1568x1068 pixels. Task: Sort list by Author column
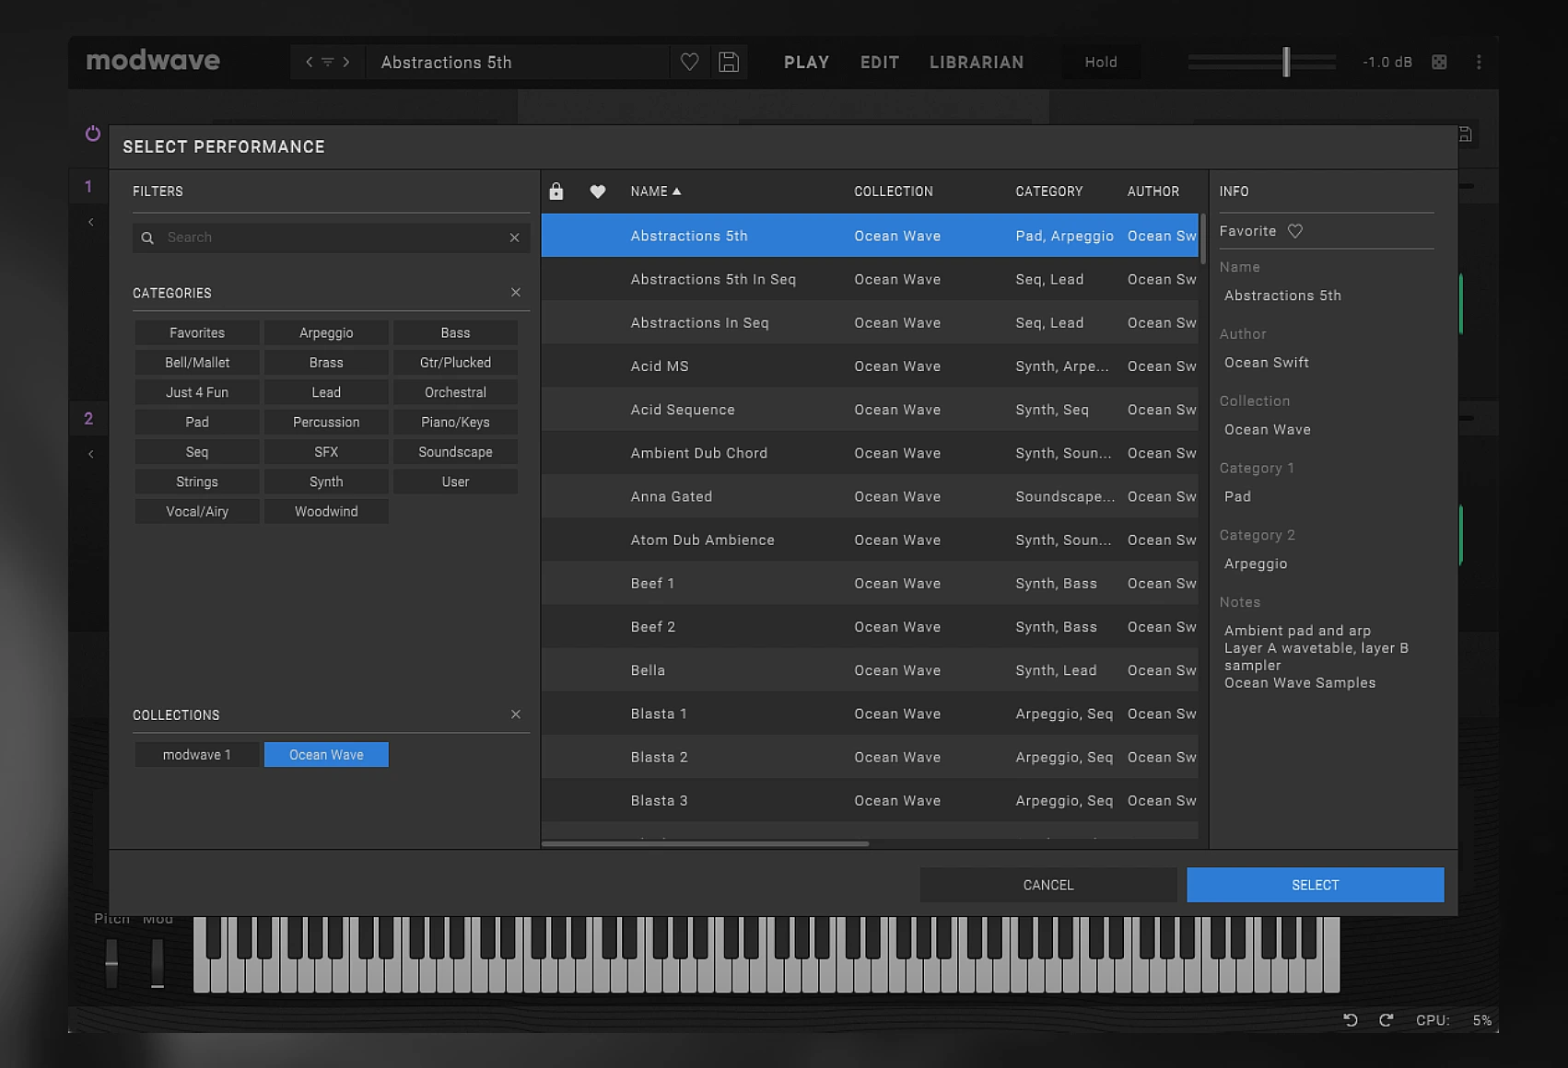pos(1153,192)
